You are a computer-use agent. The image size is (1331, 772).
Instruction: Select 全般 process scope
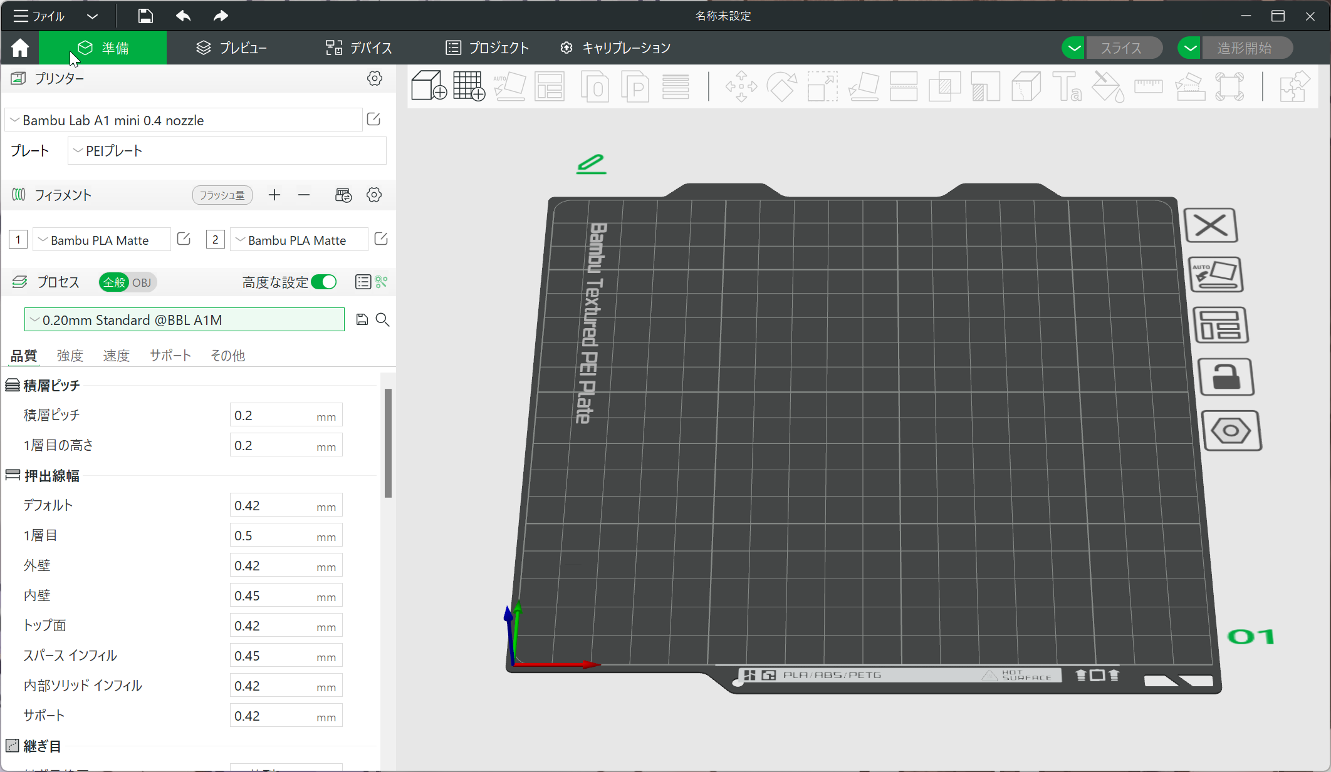coord(114,282)
